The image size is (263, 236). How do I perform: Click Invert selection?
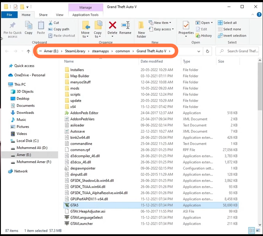[232, 36]
